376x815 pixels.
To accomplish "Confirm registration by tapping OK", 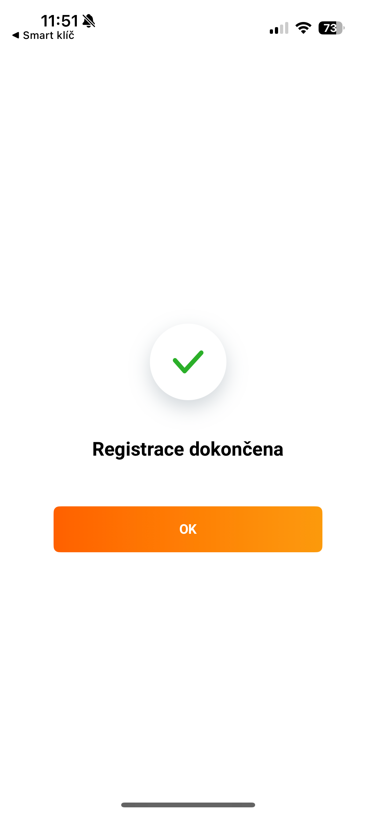I will (188, 529).
